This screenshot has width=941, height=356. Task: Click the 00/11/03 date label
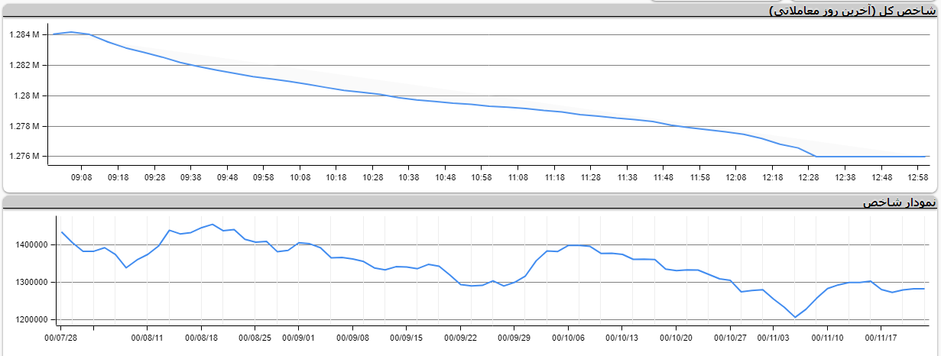(774, 337)
